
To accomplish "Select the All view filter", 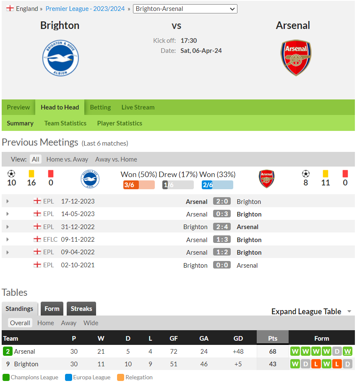I will click(x=36, y=159).
